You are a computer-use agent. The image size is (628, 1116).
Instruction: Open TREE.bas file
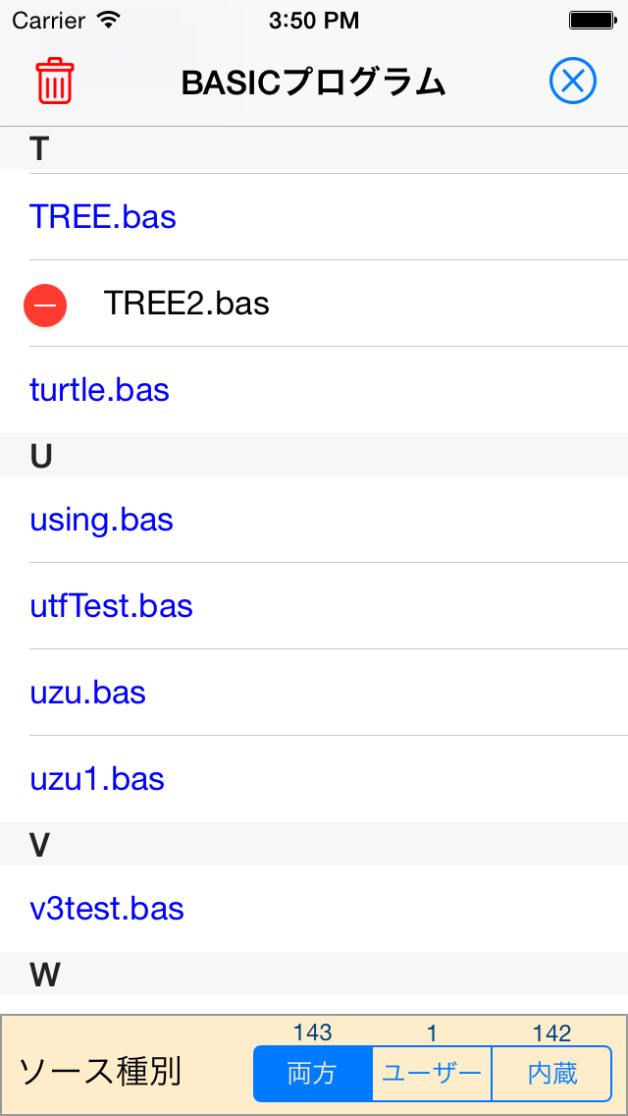(x=314, y=216)
